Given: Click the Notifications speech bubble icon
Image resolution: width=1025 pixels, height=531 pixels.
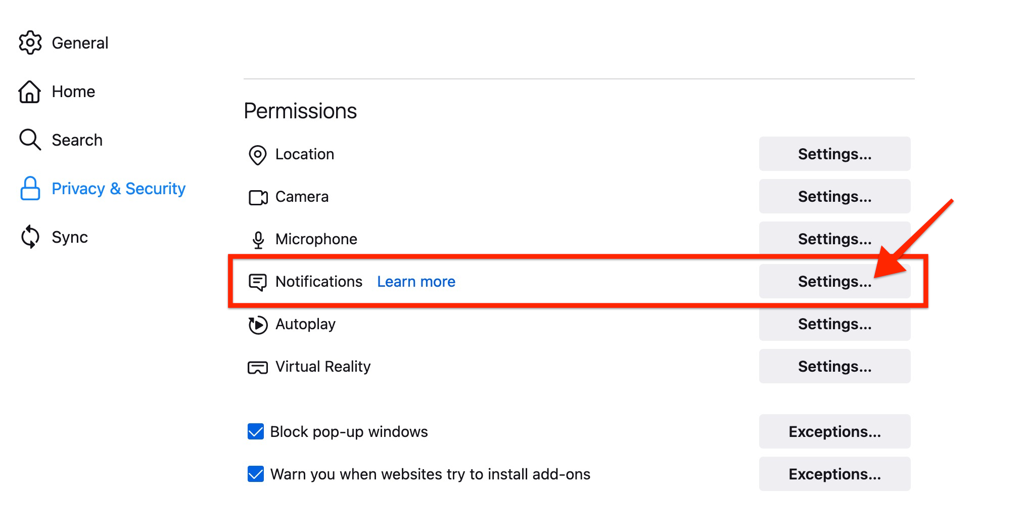Looking at the screenshot, I should [258, 282].
